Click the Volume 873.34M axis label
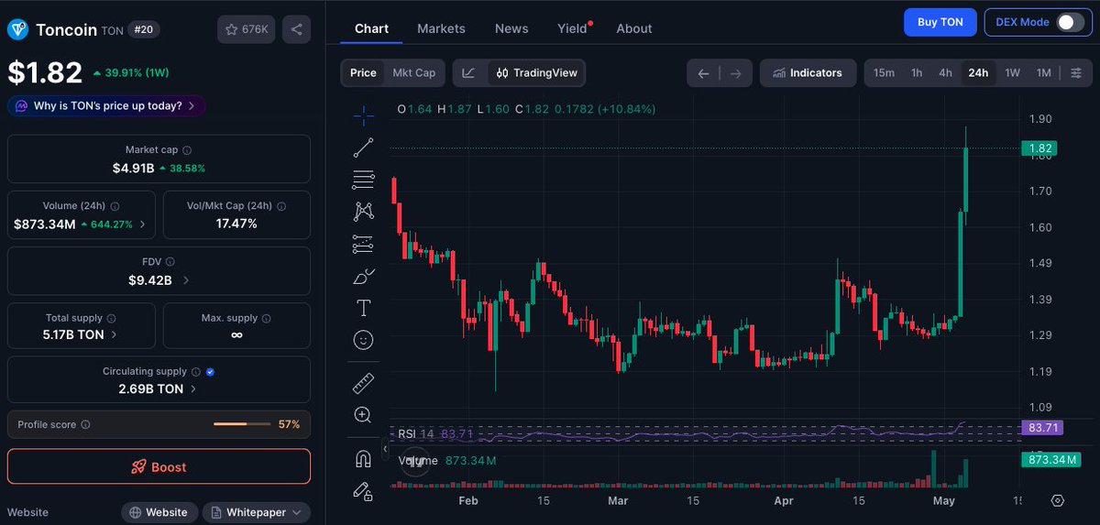 (x=1050, y=459)
